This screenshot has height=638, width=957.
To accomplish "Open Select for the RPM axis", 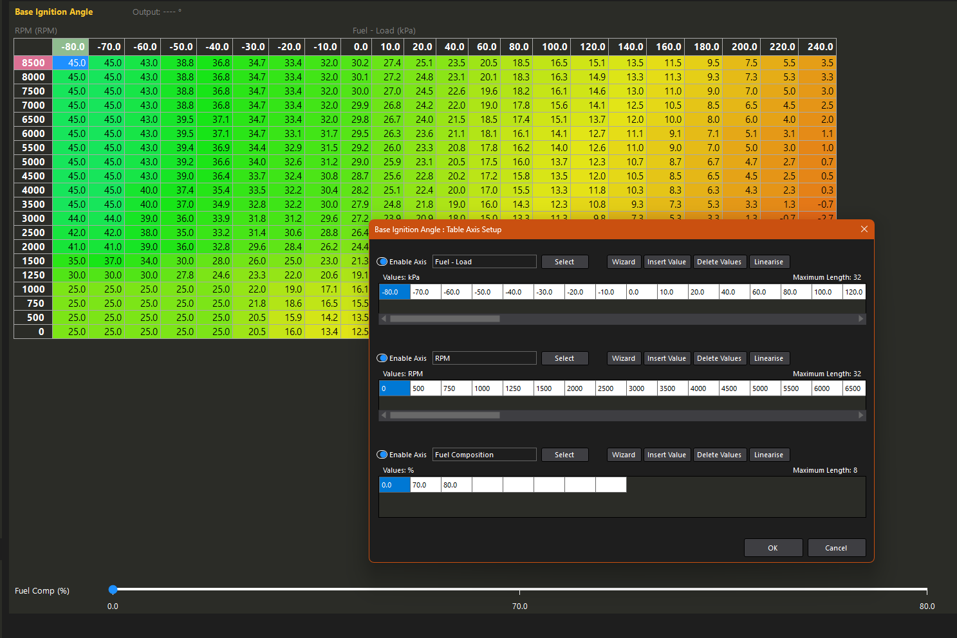I will tap(564, 358).
